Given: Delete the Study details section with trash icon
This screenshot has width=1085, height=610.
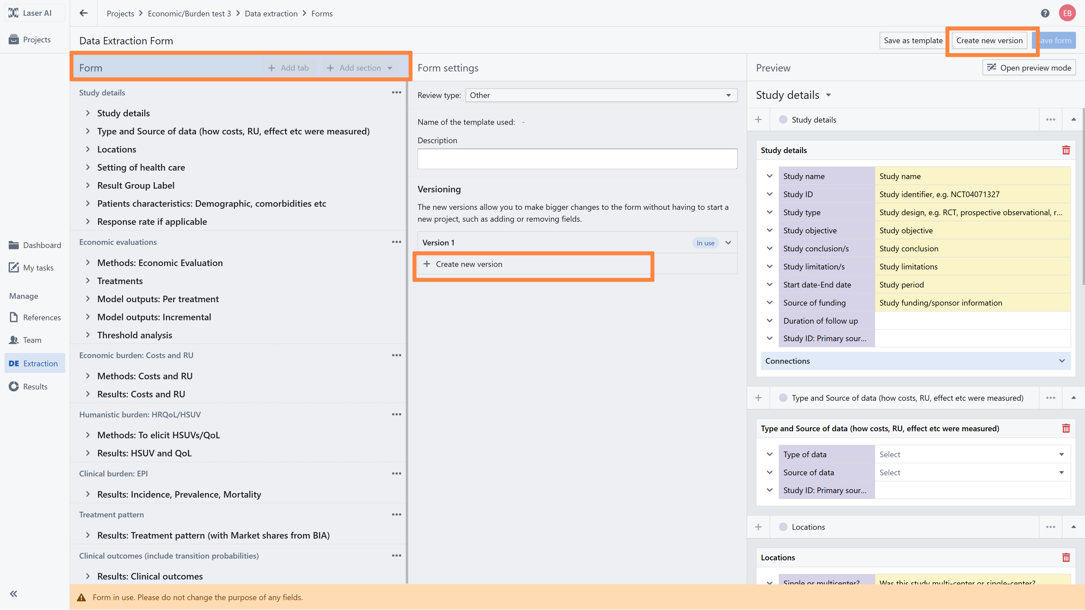Looking at the screenshot, I should click(1066, 150).
